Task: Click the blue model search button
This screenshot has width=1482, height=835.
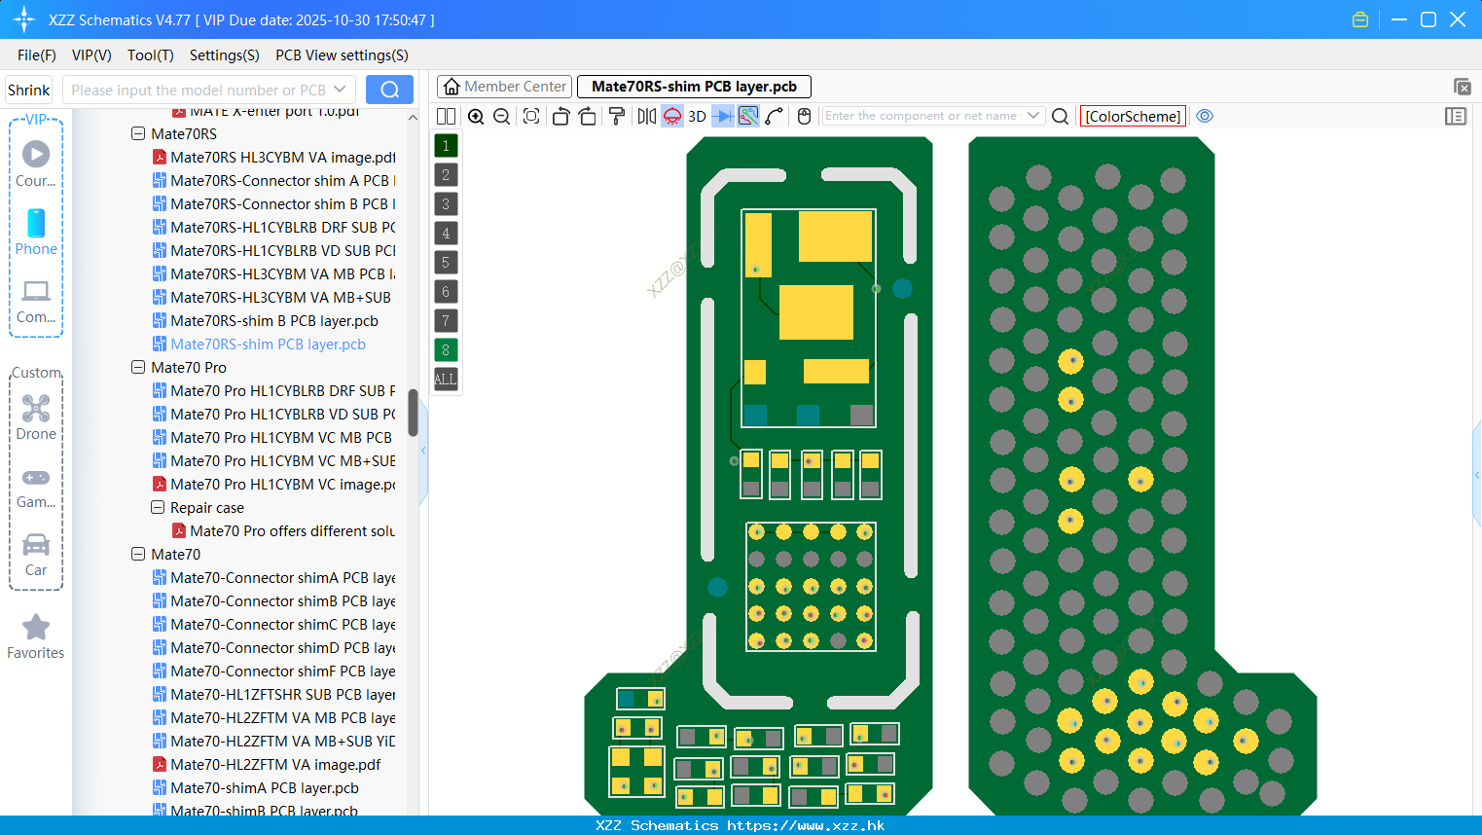Action: [x=389, y=90]
